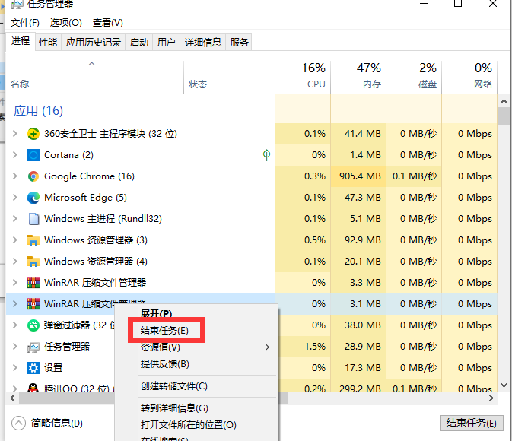The image size is (512, 441).
Task: Select the Google Chrome icon
Action: pos(33,176)
